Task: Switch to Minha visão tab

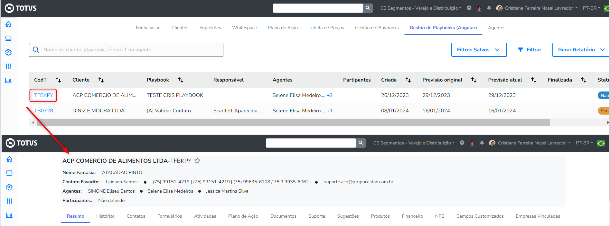Action: click(148, 28)
